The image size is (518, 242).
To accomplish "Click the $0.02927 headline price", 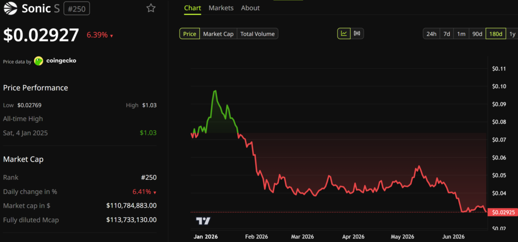I will 41,35.
